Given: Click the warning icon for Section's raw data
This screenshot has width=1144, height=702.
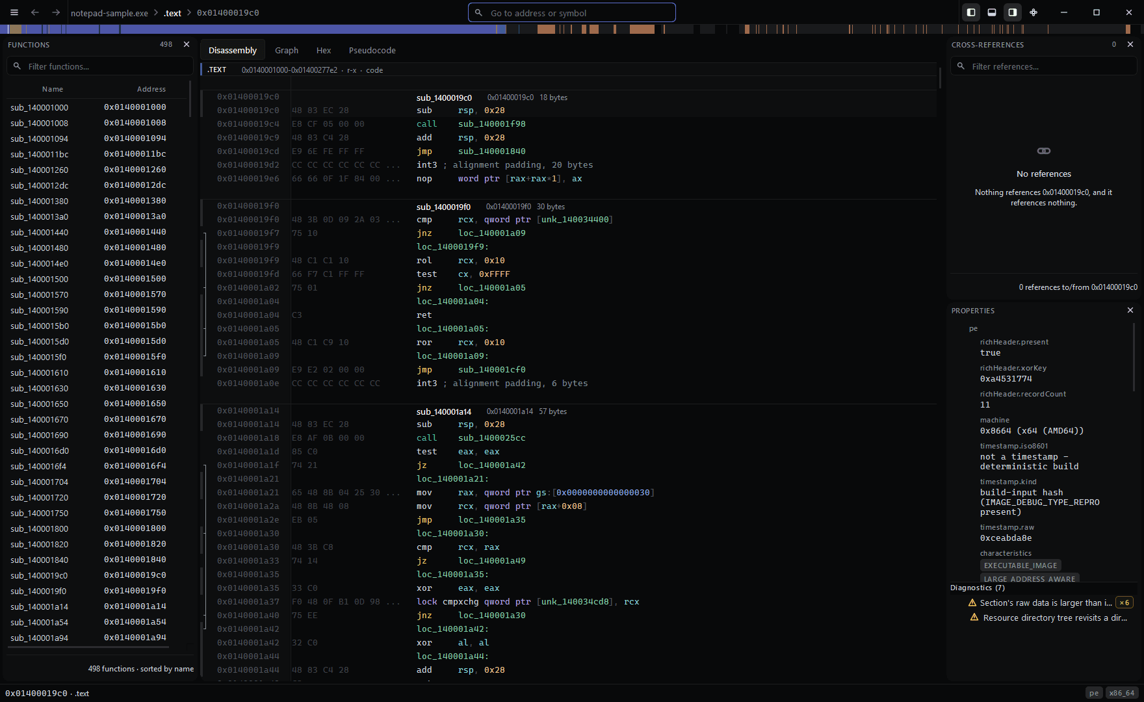Looking at the screenshot, I should [x=972, y=603].
